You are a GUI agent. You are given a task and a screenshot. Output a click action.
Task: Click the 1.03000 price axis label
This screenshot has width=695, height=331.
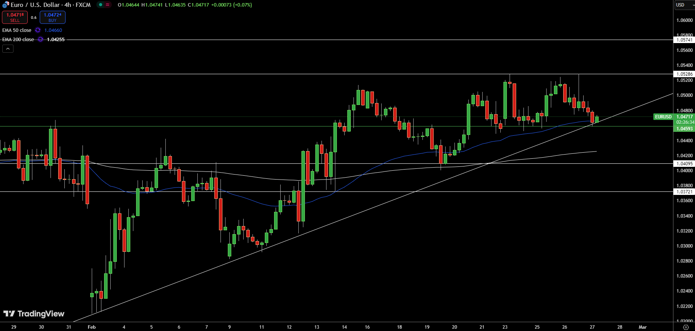[685, 246]
